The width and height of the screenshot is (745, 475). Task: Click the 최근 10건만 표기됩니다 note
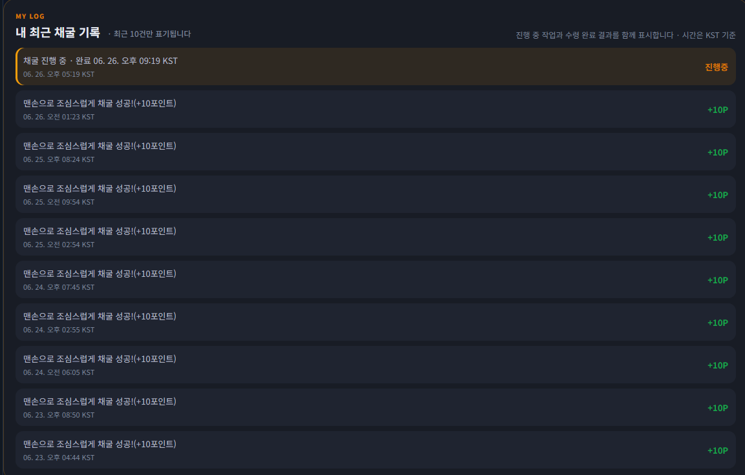(x=150, y=34)
